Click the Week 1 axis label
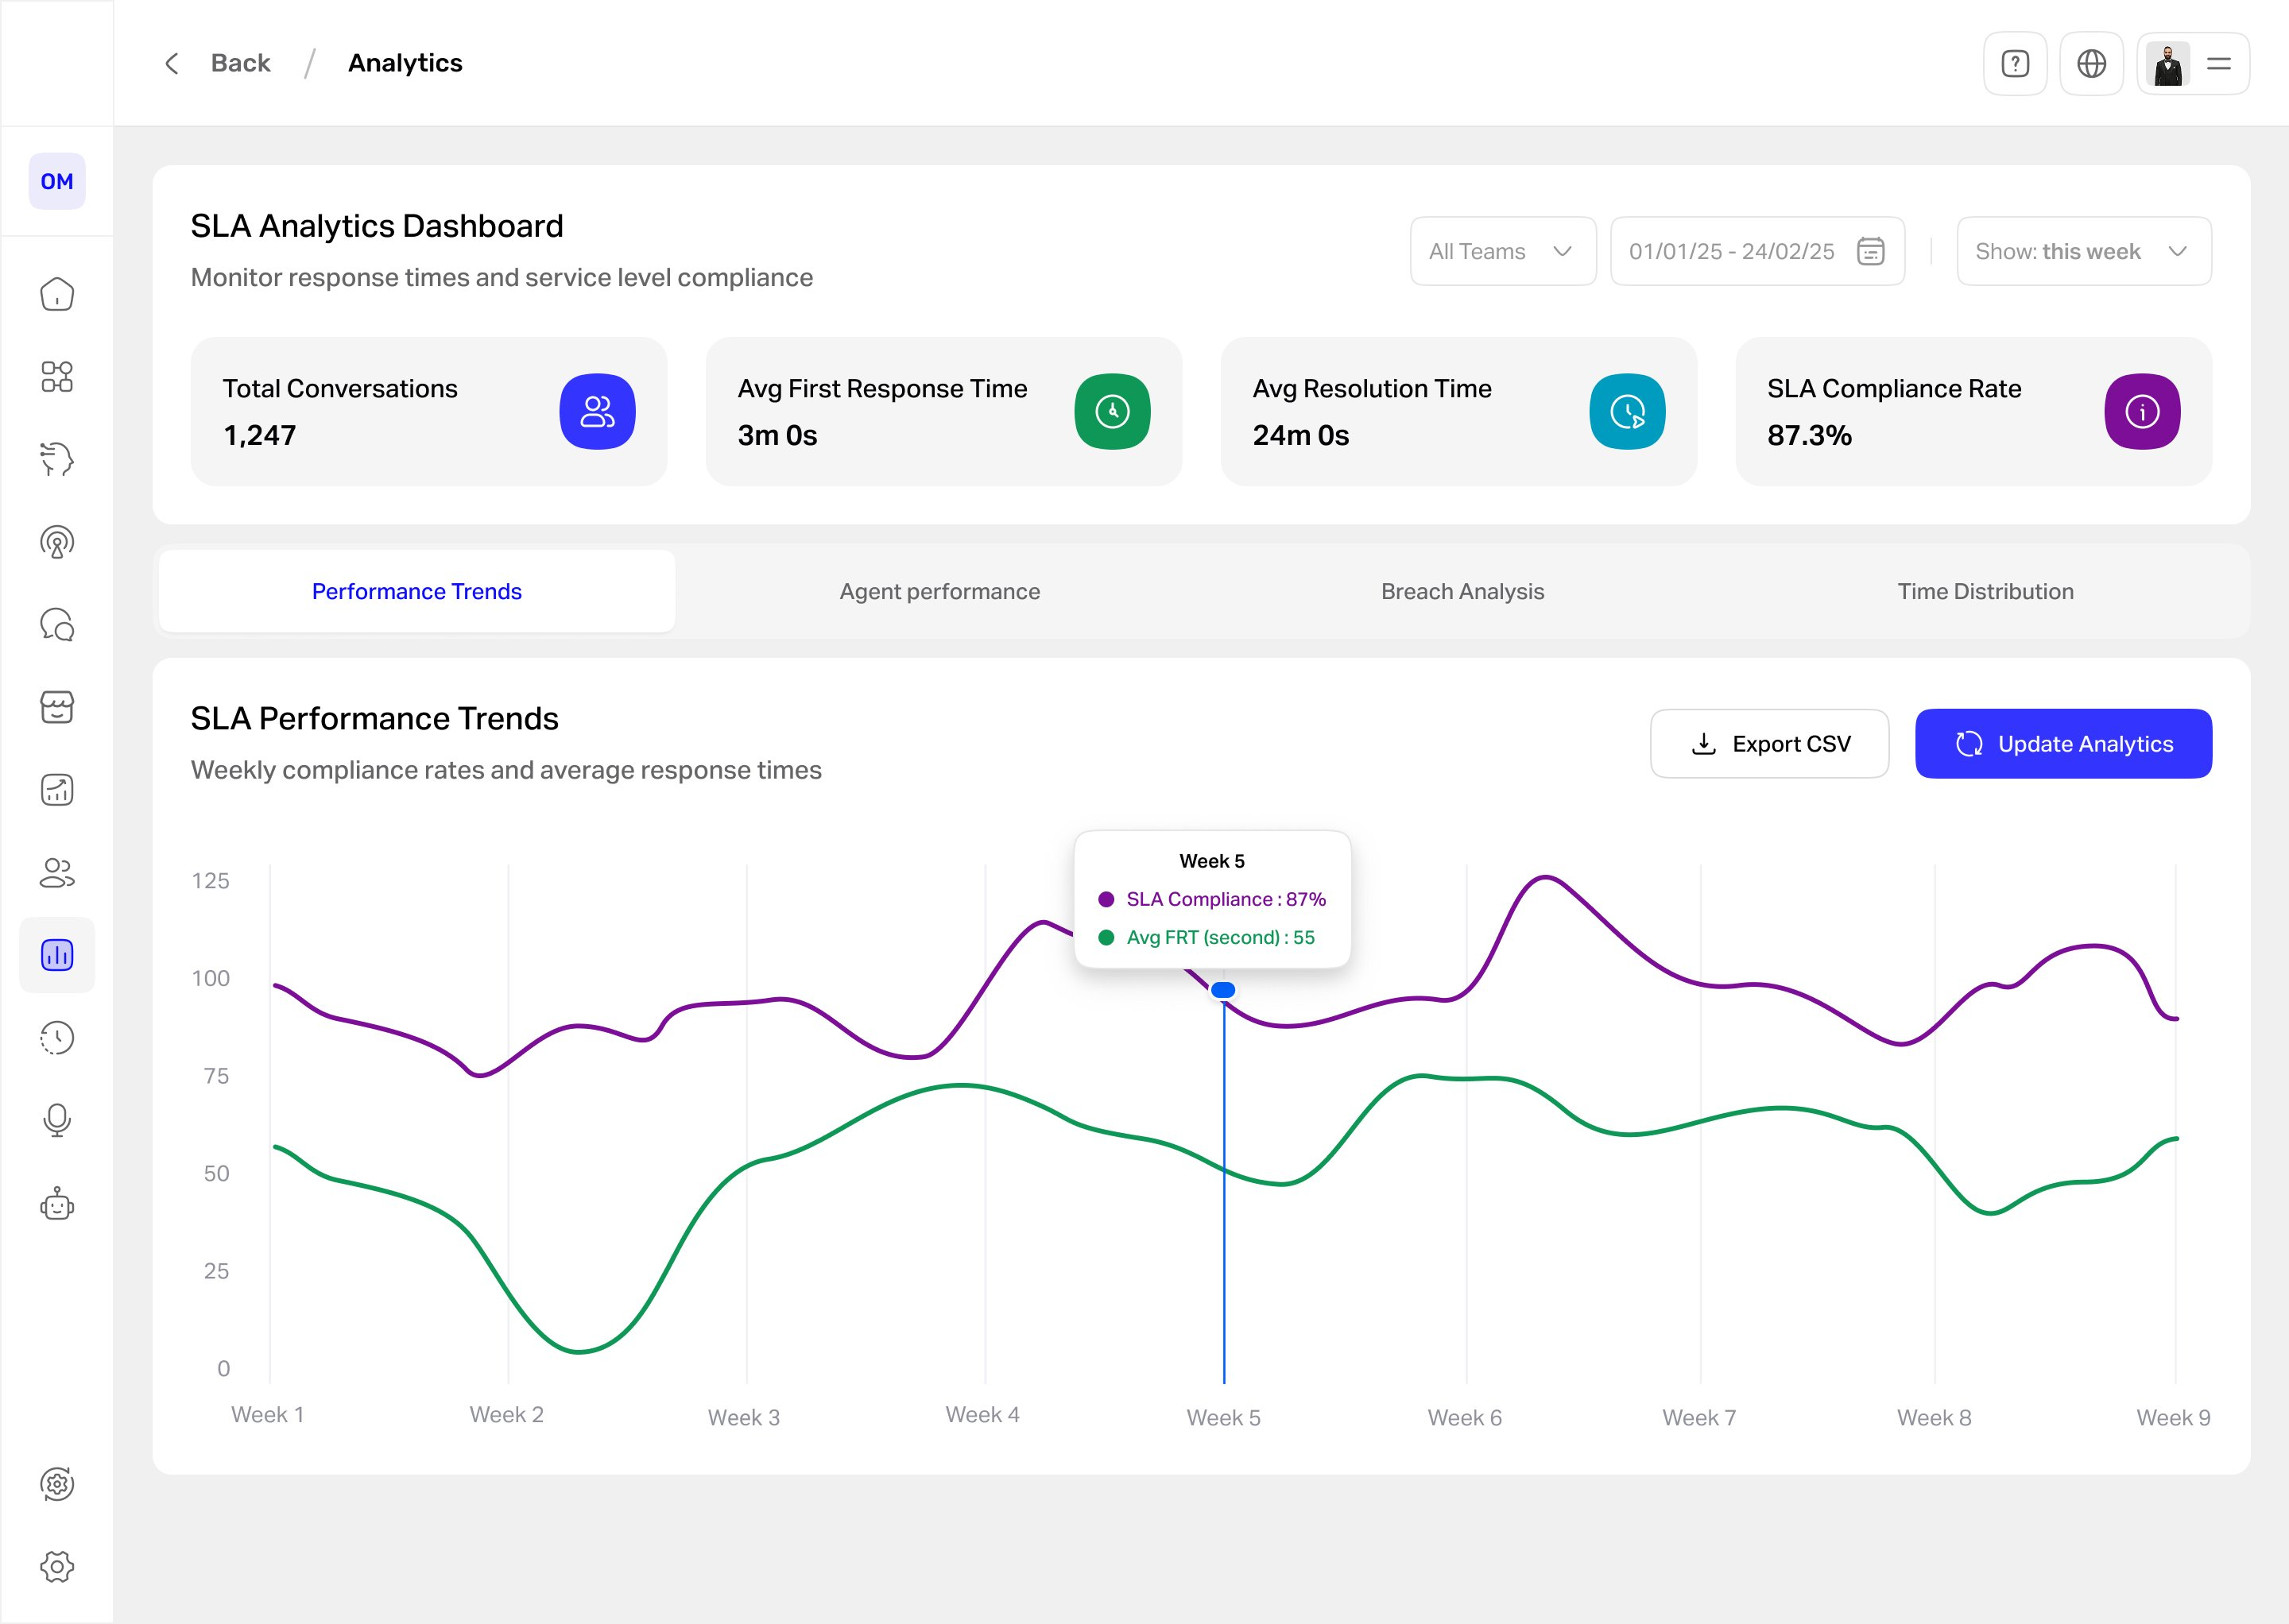The image size is (2289, 1624). coord(267,1414)
